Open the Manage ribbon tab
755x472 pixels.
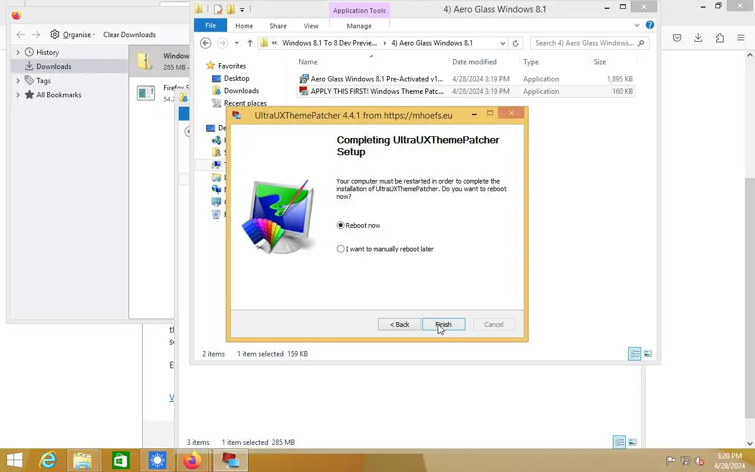click(x=359, y=26)
